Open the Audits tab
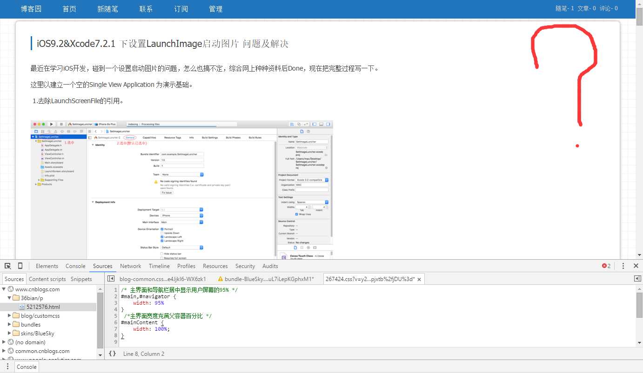The image size is (643, 373). coord(270,266)
